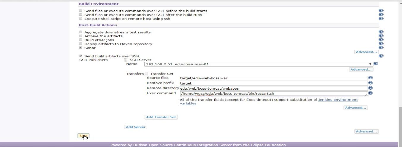Check Execute shell script on remote host using ssh
402x147 pixels.
(80, 18)
